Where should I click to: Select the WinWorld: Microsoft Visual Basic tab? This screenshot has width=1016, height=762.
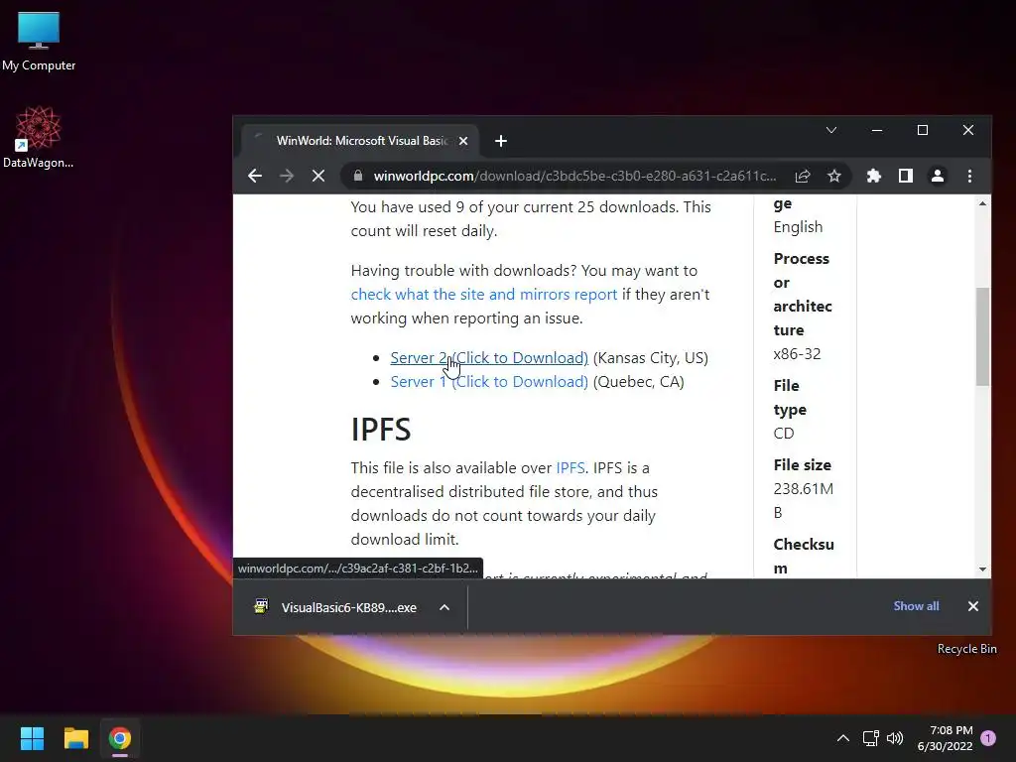pyautogui.click(x=359, y=141)
